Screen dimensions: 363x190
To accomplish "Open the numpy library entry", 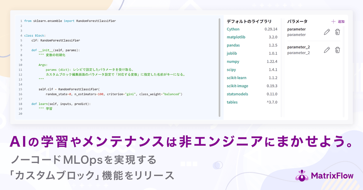I will 233,62.
